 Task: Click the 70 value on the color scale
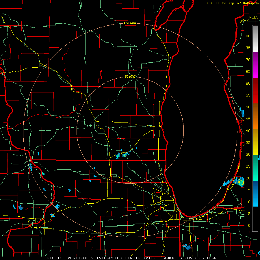coord(248,60)
